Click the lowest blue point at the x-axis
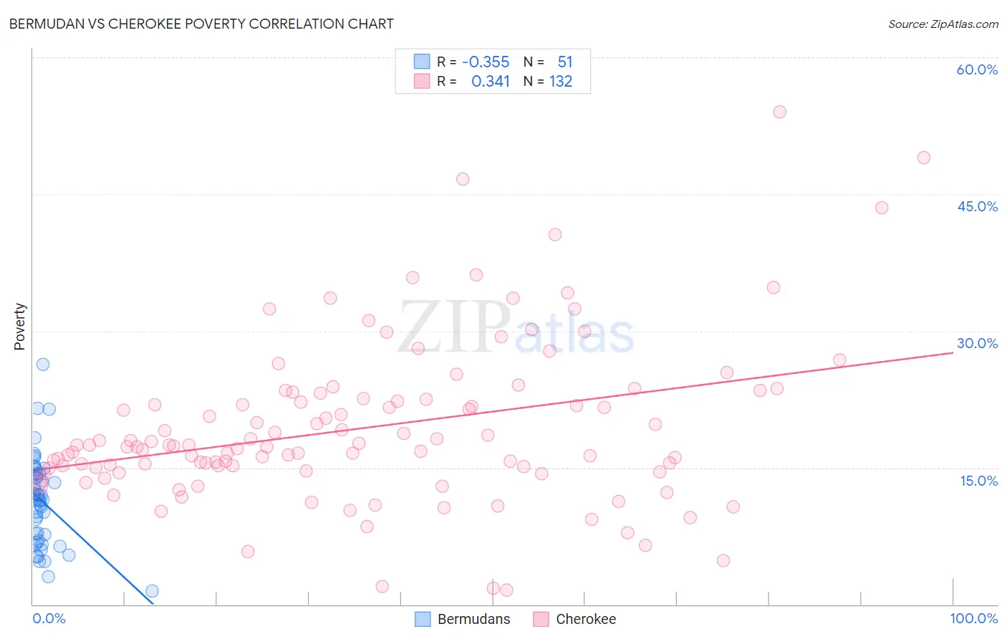The width and height of the screenshot is (1007, 639). (x=152, y=591)
